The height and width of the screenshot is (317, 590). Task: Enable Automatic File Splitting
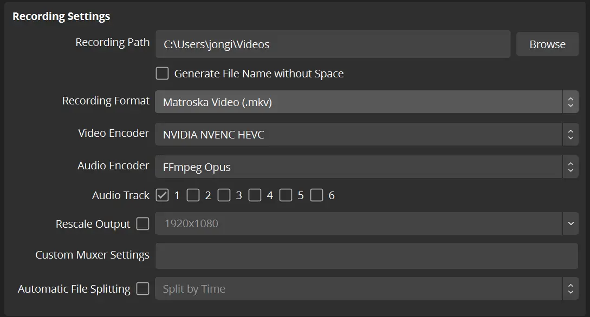pos(142,289)
